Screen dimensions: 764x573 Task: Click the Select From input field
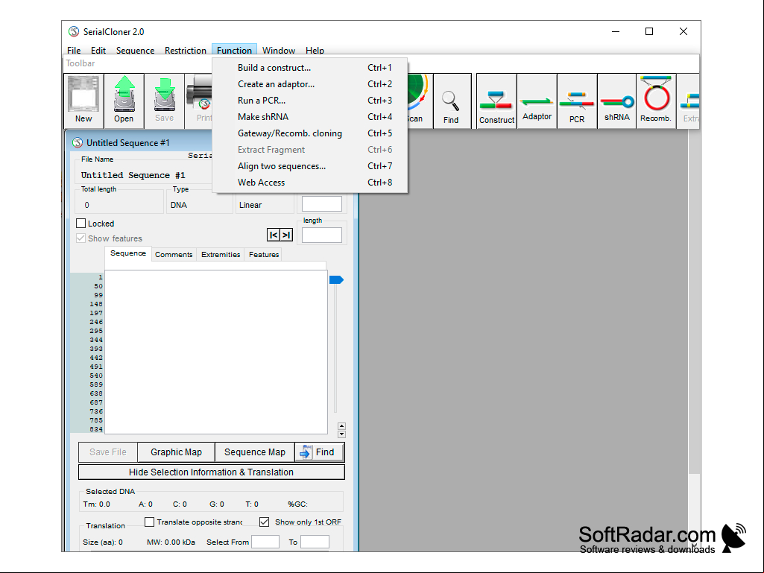(x=265, y=542)
